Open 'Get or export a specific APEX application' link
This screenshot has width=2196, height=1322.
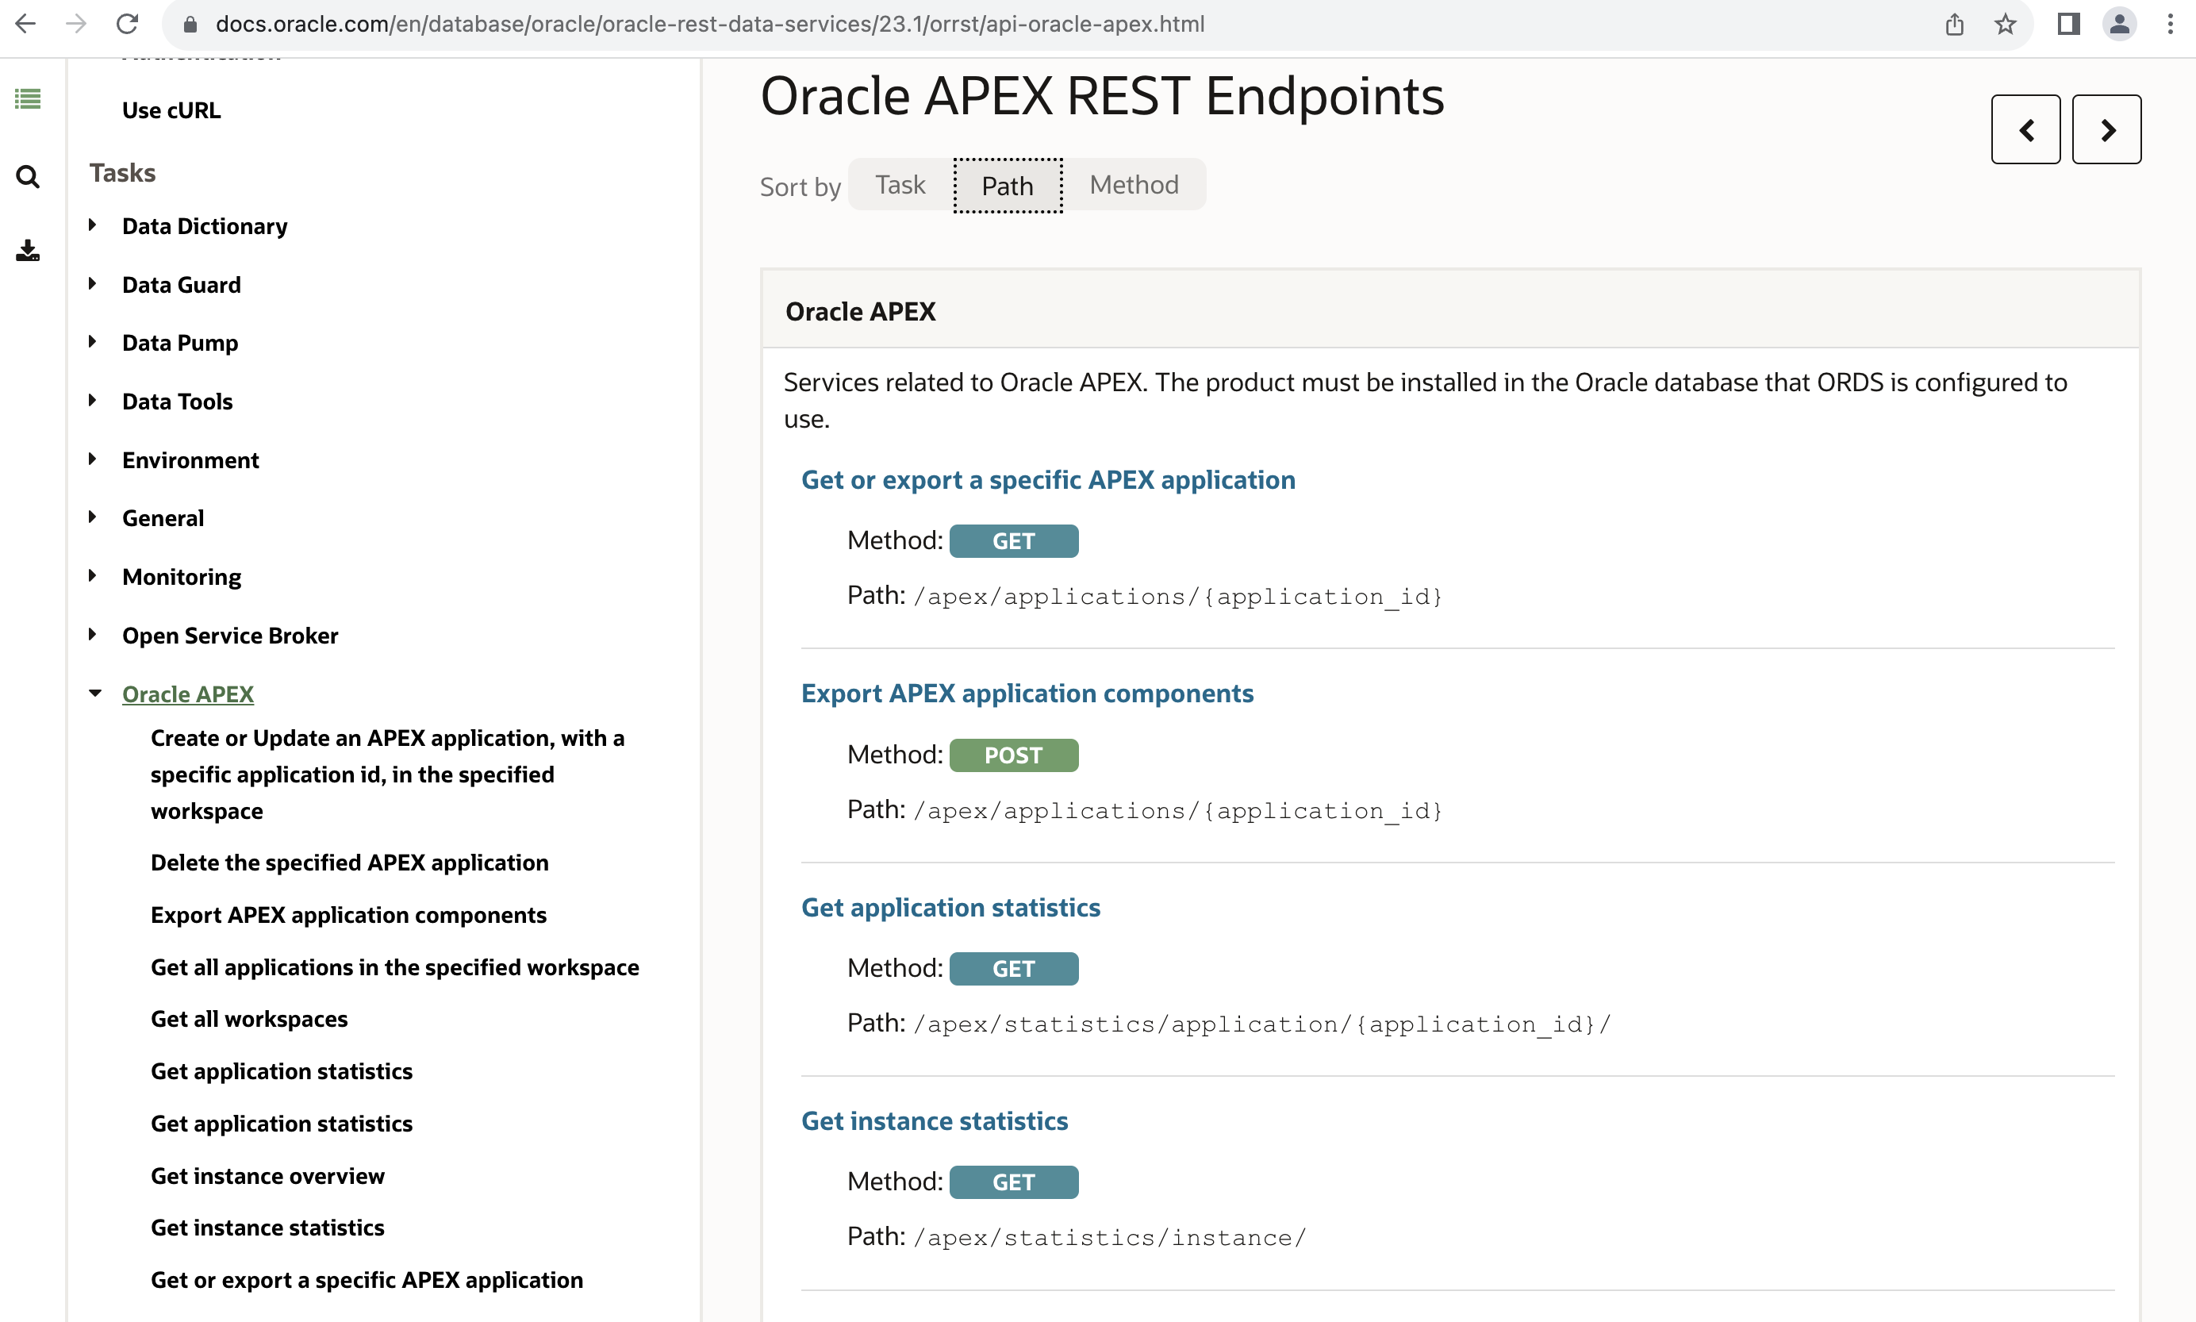1047,480
